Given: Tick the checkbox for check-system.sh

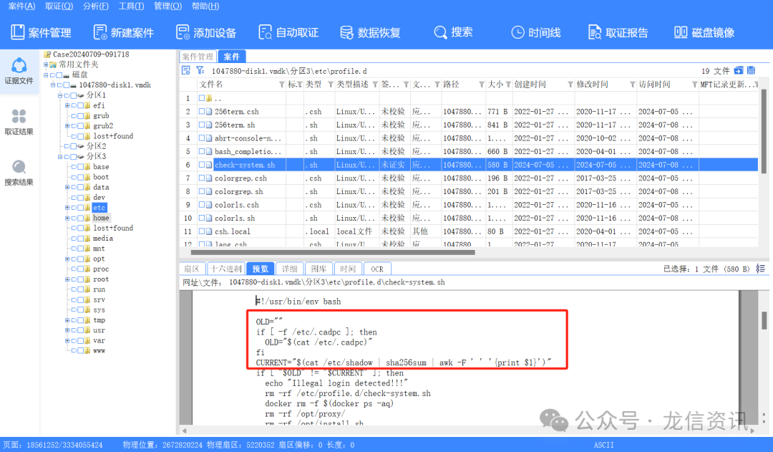Looking at the screenshot, I should (202, 165).
